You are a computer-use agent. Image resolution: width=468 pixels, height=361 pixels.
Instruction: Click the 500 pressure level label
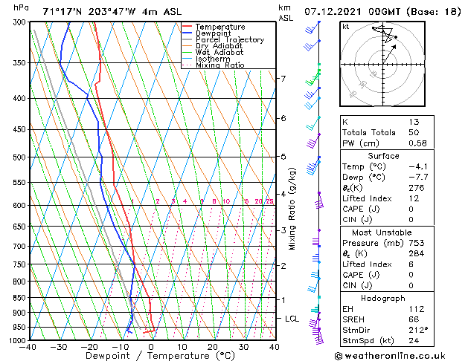(21, 157)
